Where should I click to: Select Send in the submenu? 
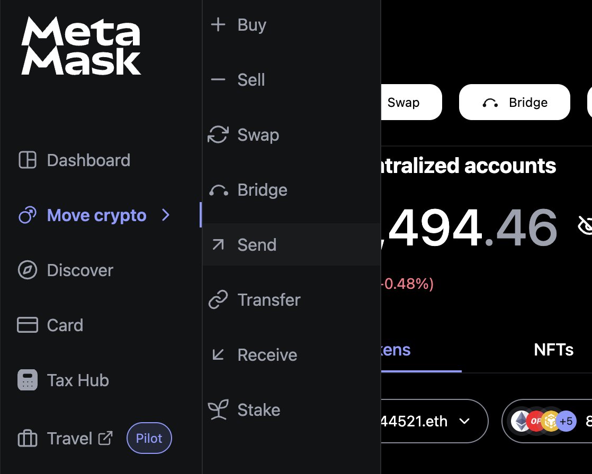pyautogui.click(x=257, y=245)
